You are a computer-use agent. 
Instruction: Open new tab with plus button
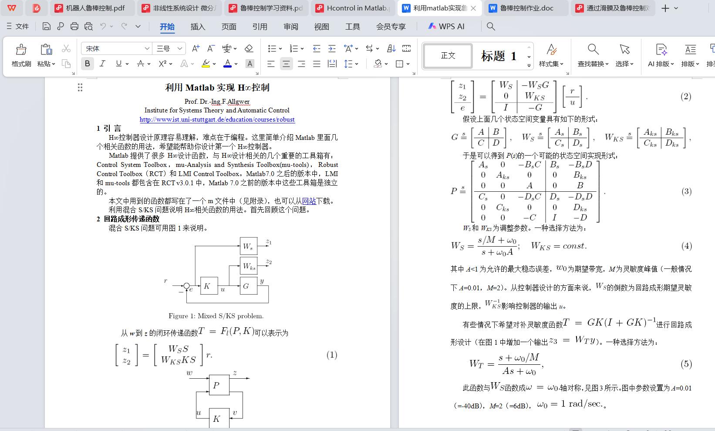[665, 8]
